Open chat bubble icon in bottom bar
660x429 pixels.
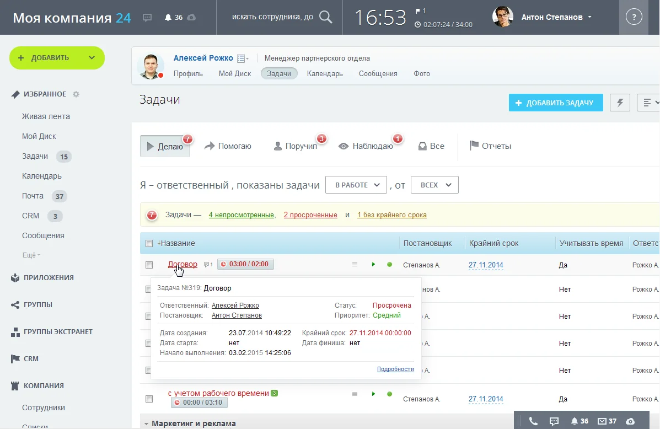click(554, 421)
